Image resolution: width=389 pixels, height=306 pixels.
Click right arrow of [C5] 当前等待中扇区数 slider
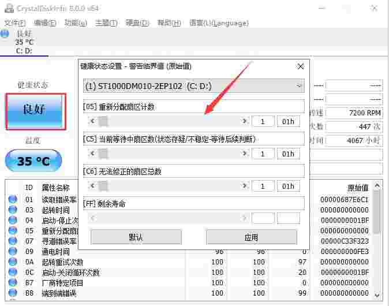(x=244, y=154)
